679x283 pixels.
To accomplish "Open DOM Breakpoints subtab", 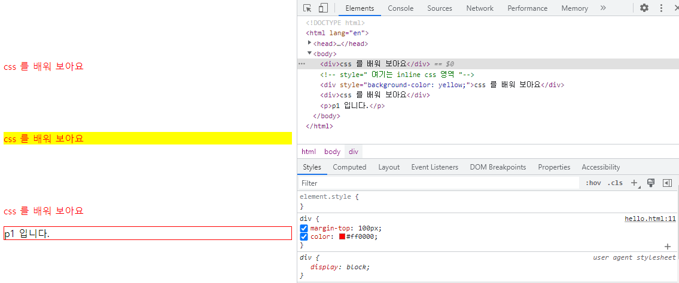I will point(498,167).
